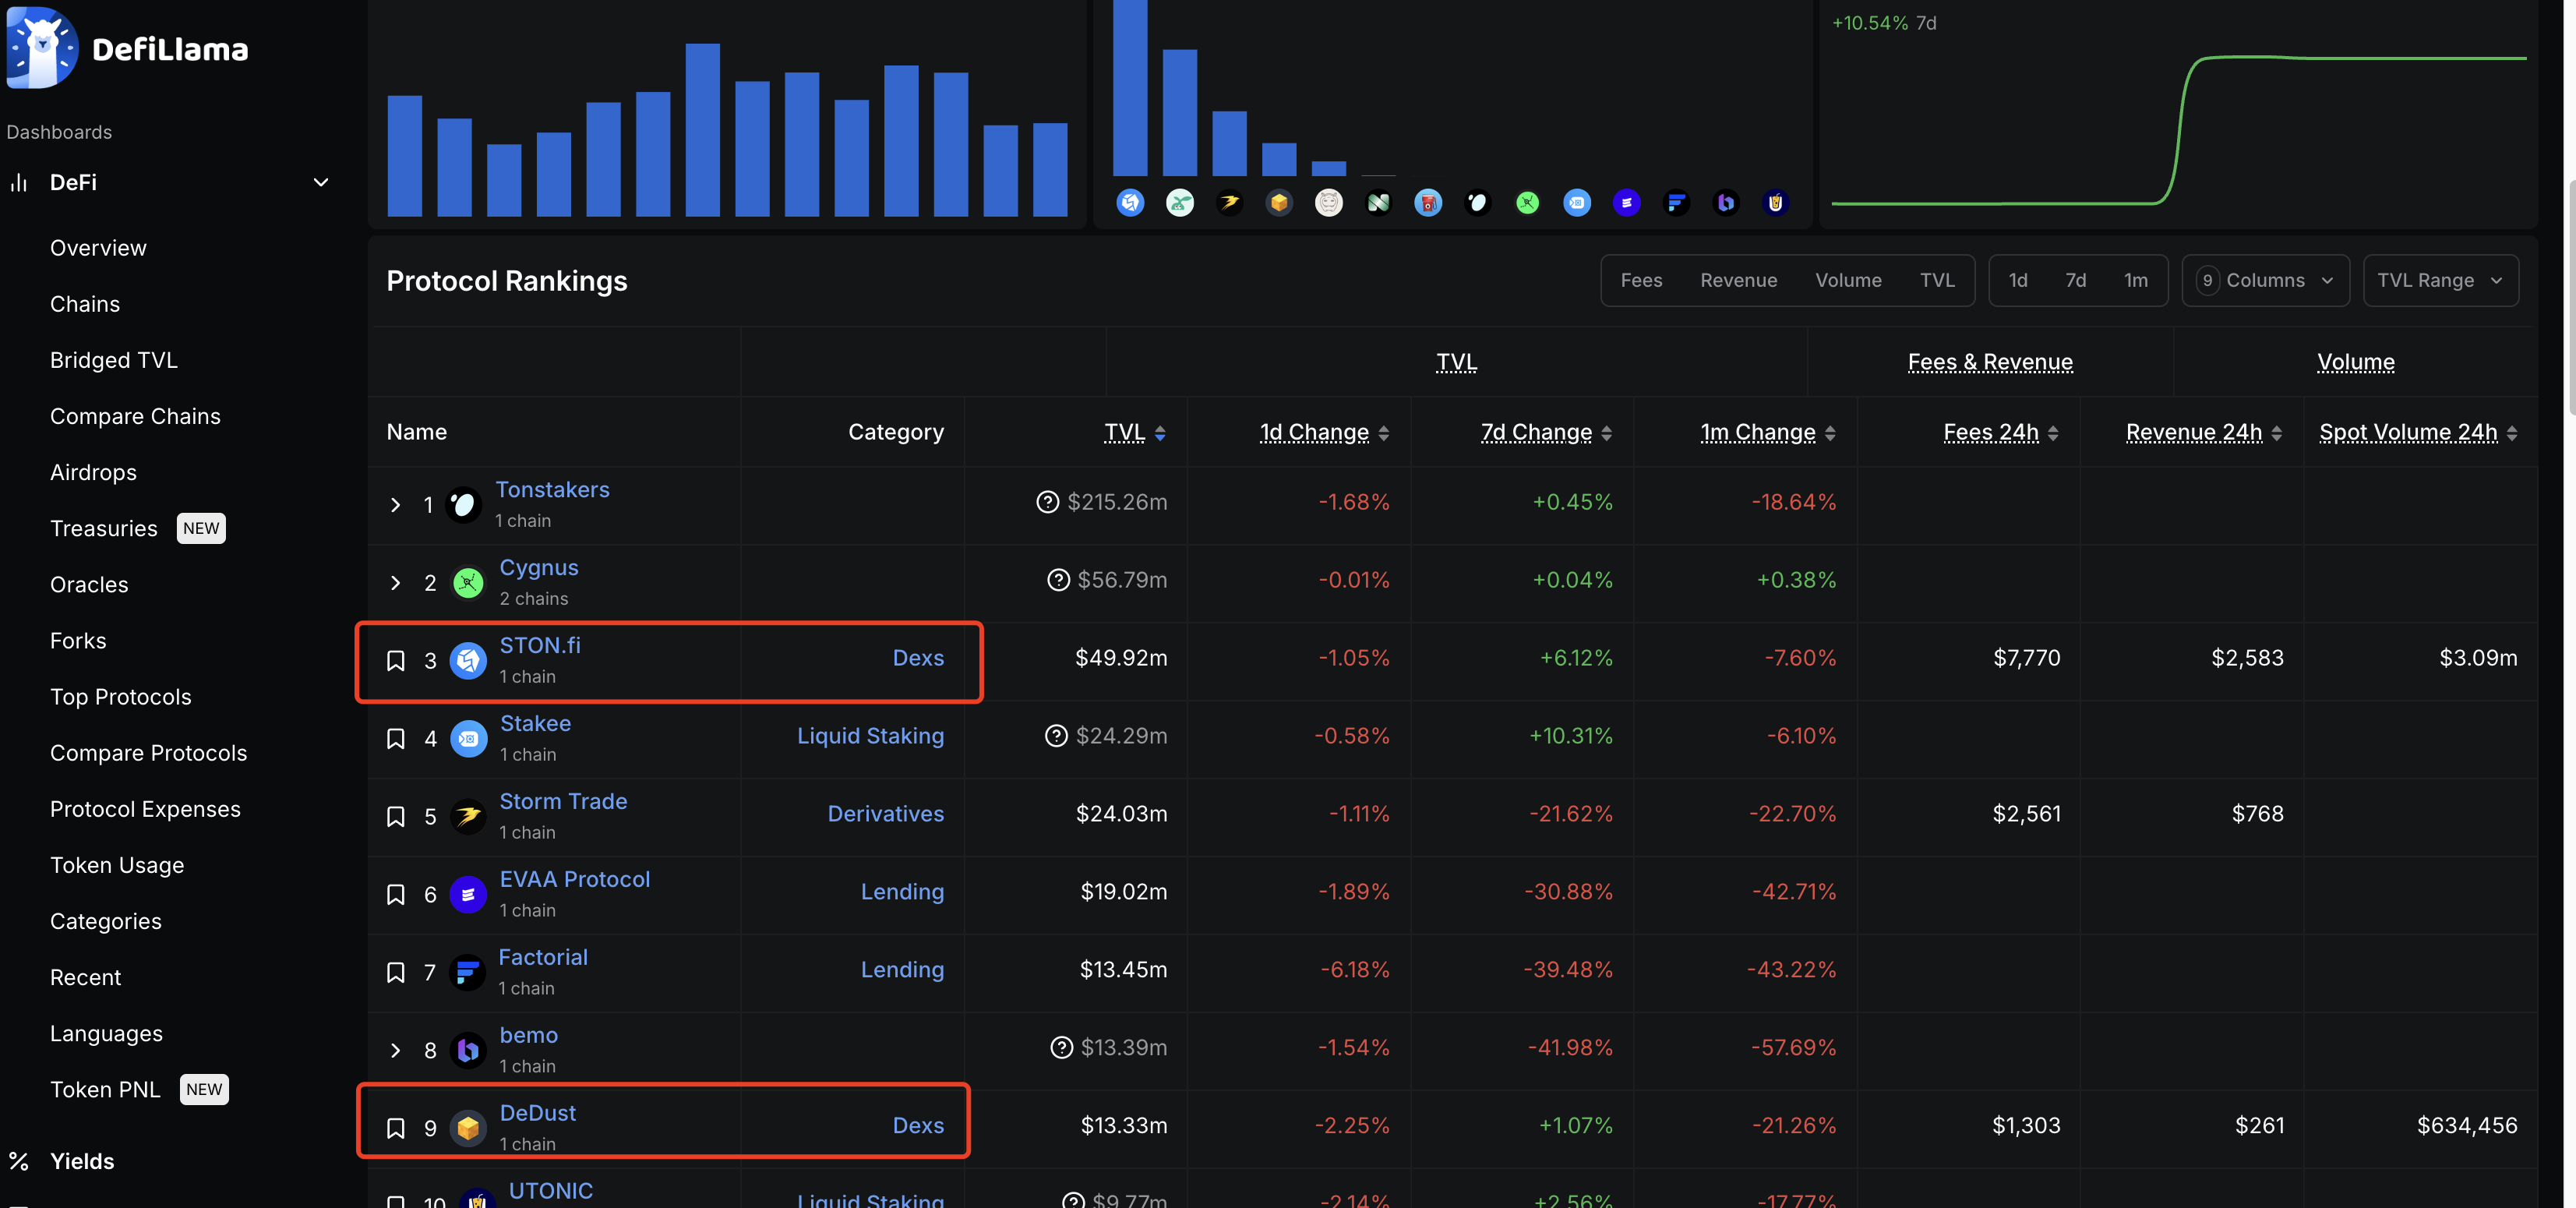Image resolution: width=2576 pixels, height=1208 pixels.
Task: Click the Storm Trade icon under the bar chart
Action: coord(1229,203)
